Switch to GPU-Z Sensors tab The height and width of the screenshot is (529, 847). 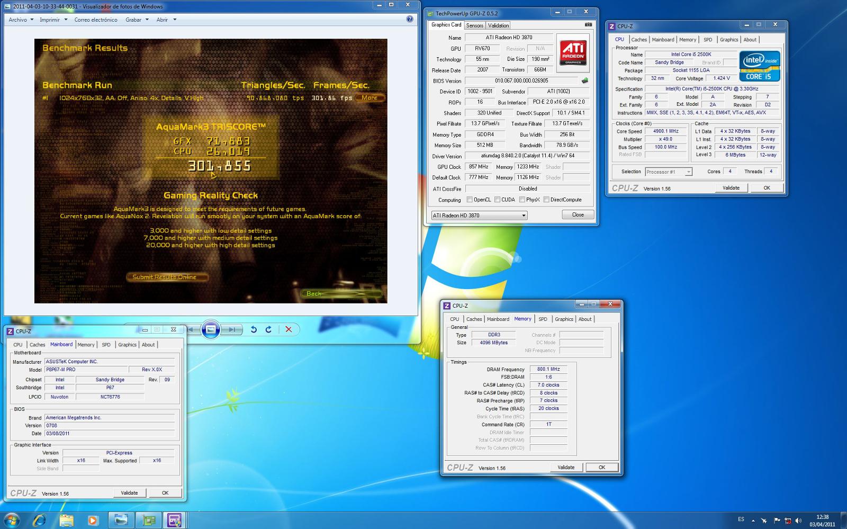point(474,25)
